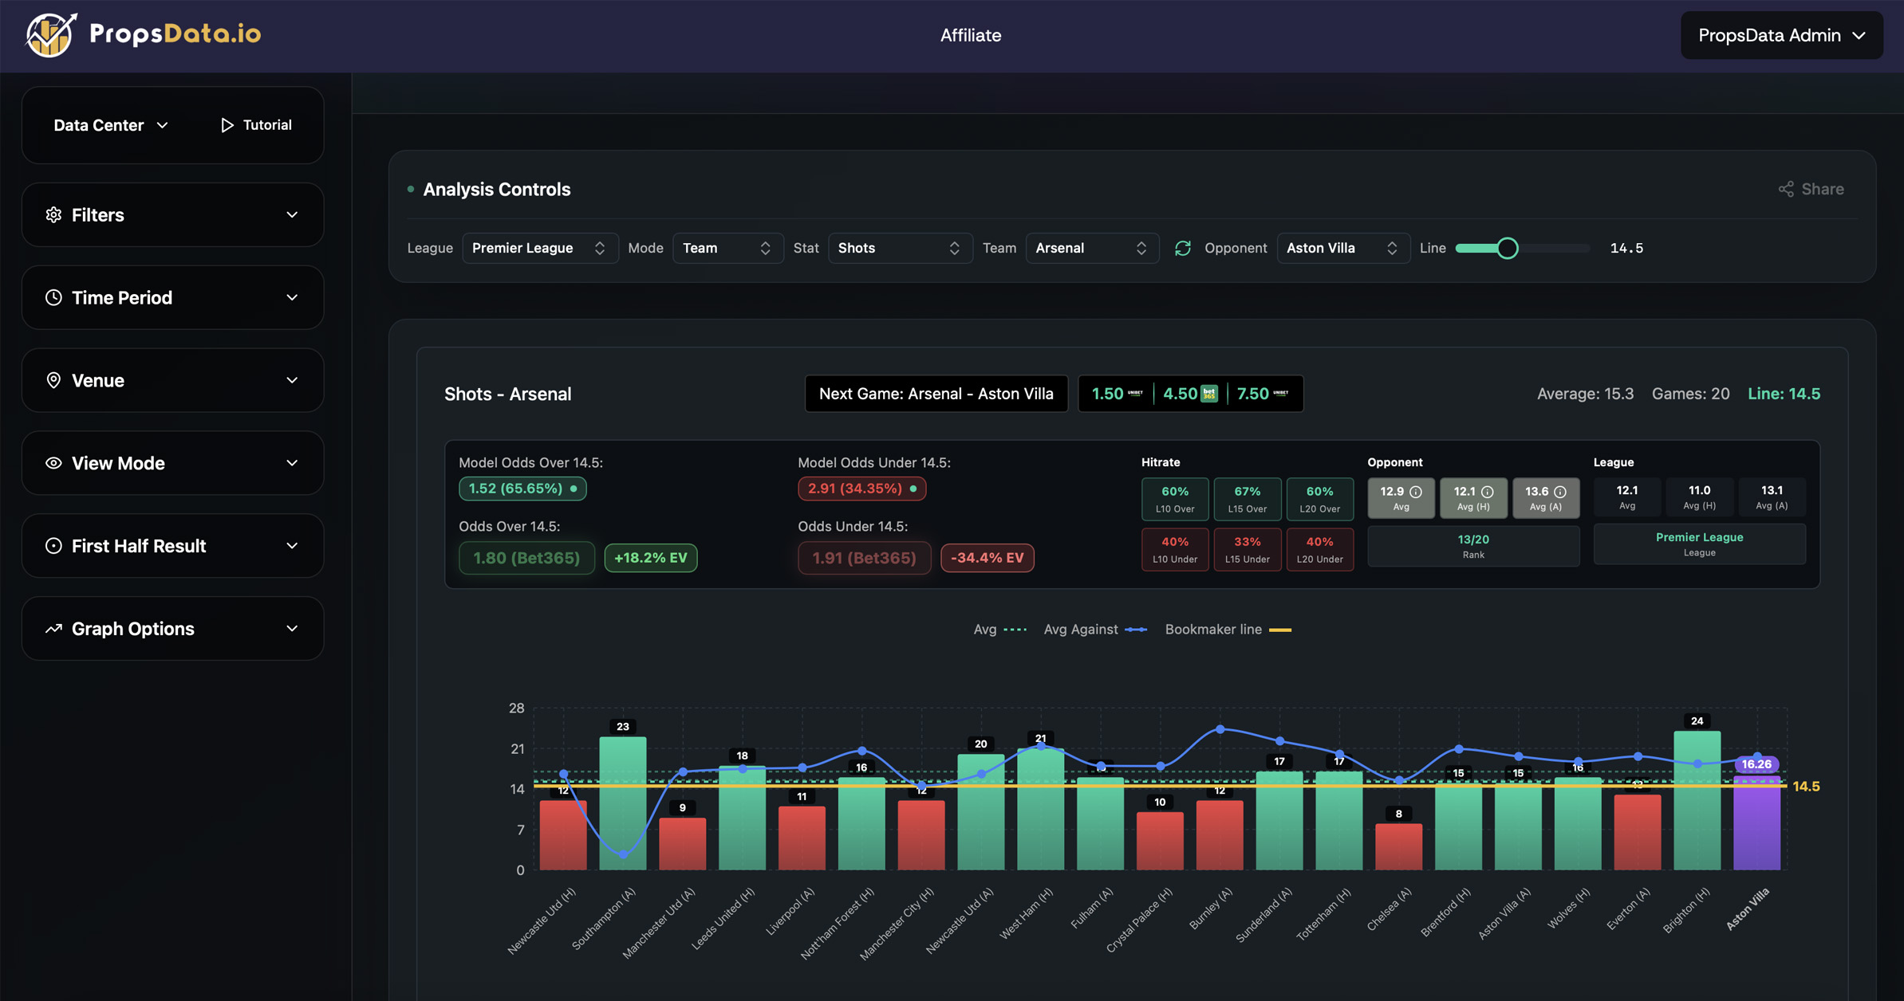1904x1001 pixels.
Task: Toggle the Bookmaker line legend item
Action: coord(1228,630)
